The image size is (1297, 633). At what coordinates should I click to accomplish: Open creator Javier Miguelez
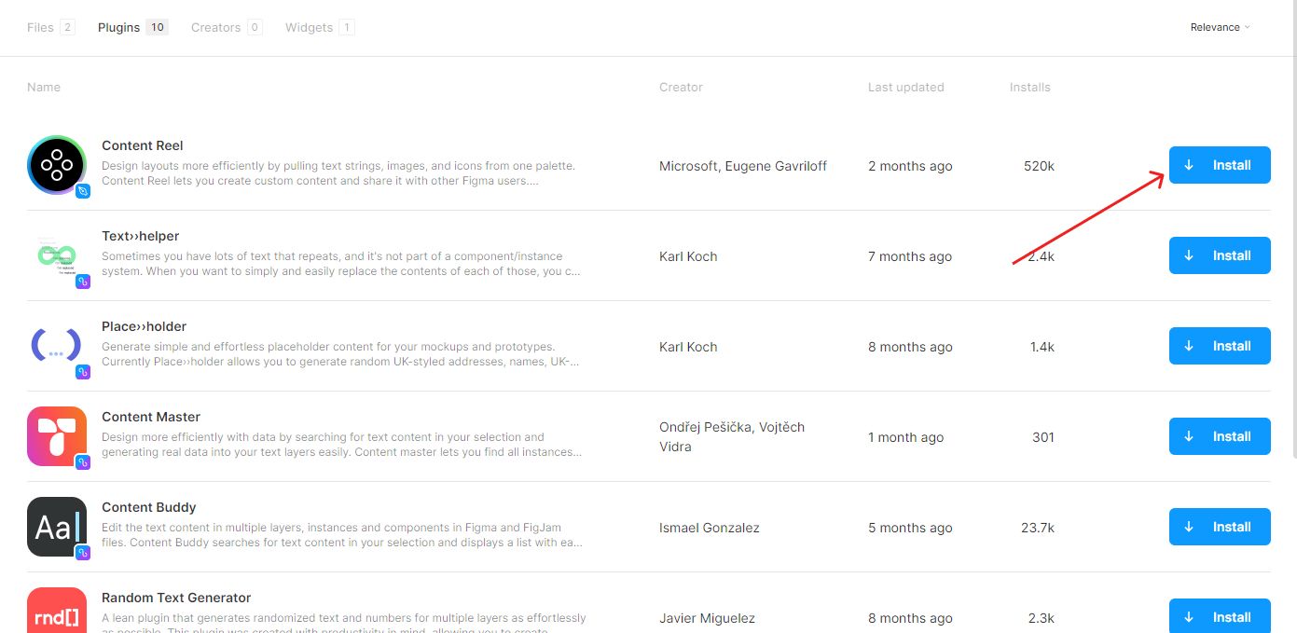707,618
